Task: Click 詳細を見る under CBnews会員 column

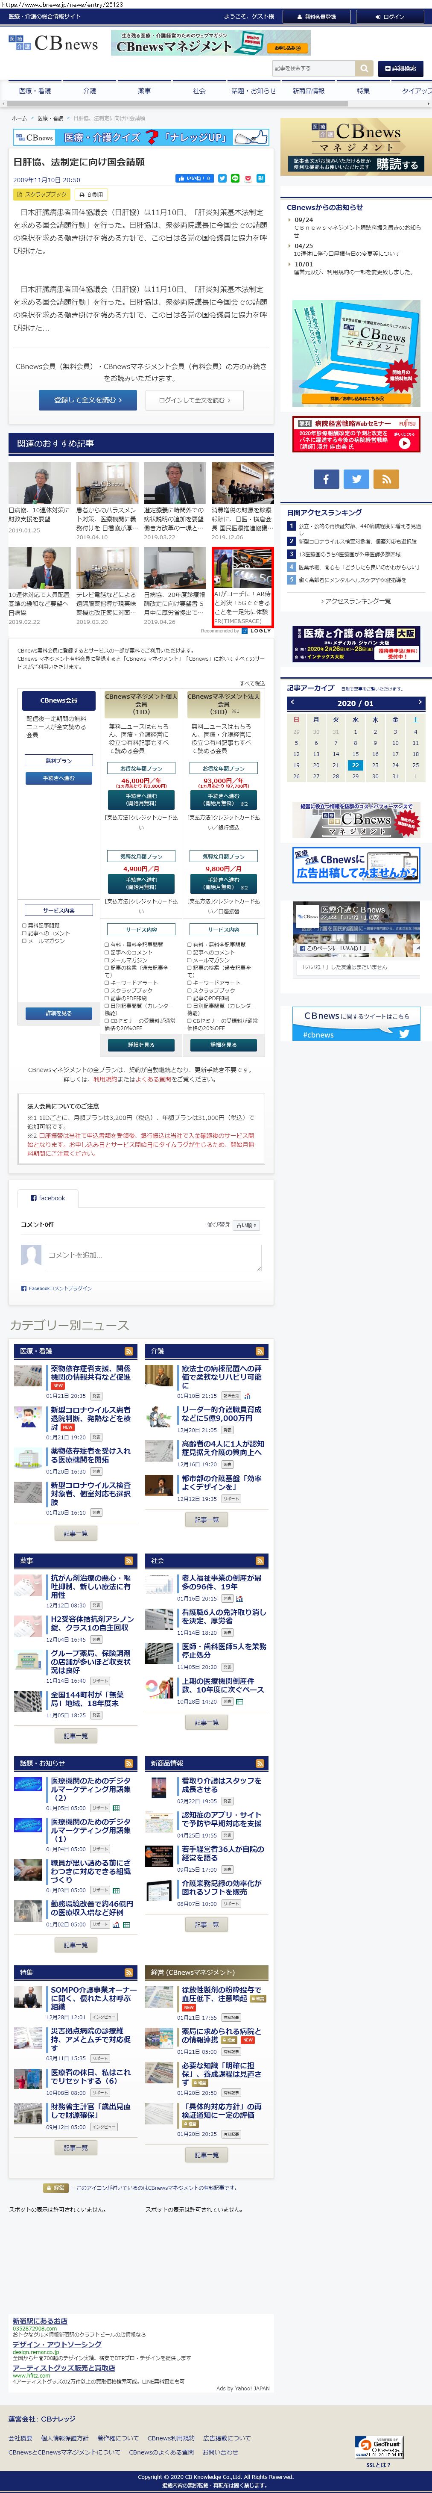Action: (59, 1013)
